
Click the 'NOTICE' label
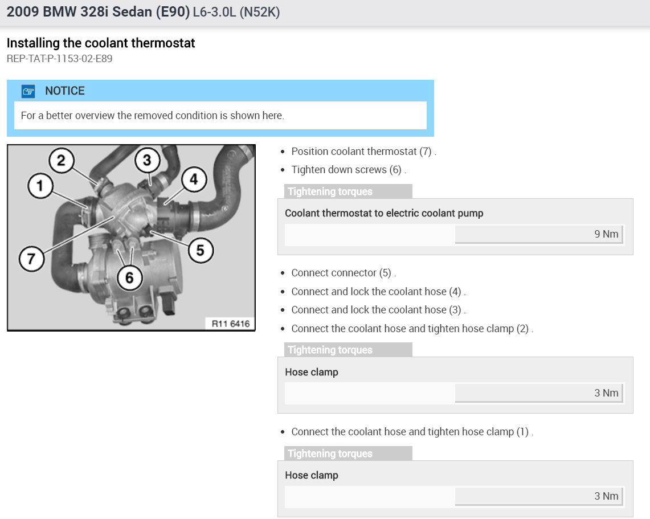[x=65, y=91]
